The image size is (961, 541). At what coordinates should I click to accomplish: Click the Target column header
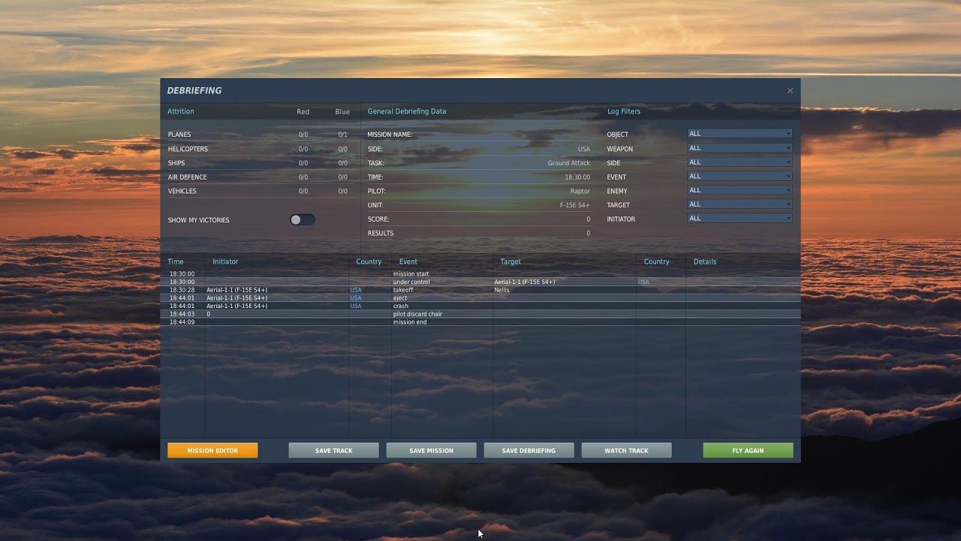(511, 261)
